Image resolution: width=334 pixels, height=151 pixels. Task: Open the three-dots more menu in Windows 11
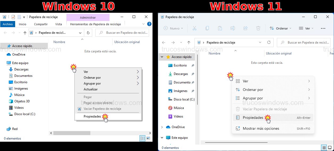pos(323,28)
